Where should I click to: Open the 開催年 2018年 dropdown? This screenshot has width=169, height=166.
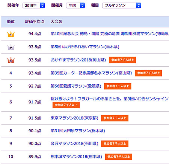click(x=34, y=6)
